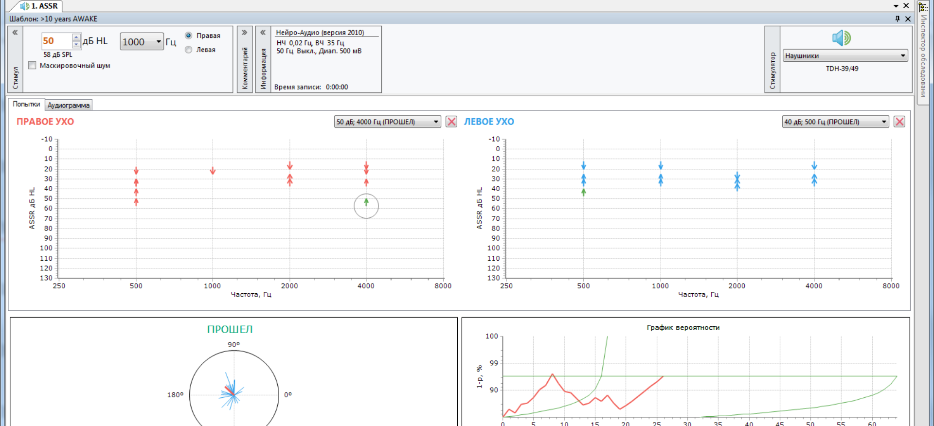Enable the Маскировочный шум checkbox

click(33, 66)
